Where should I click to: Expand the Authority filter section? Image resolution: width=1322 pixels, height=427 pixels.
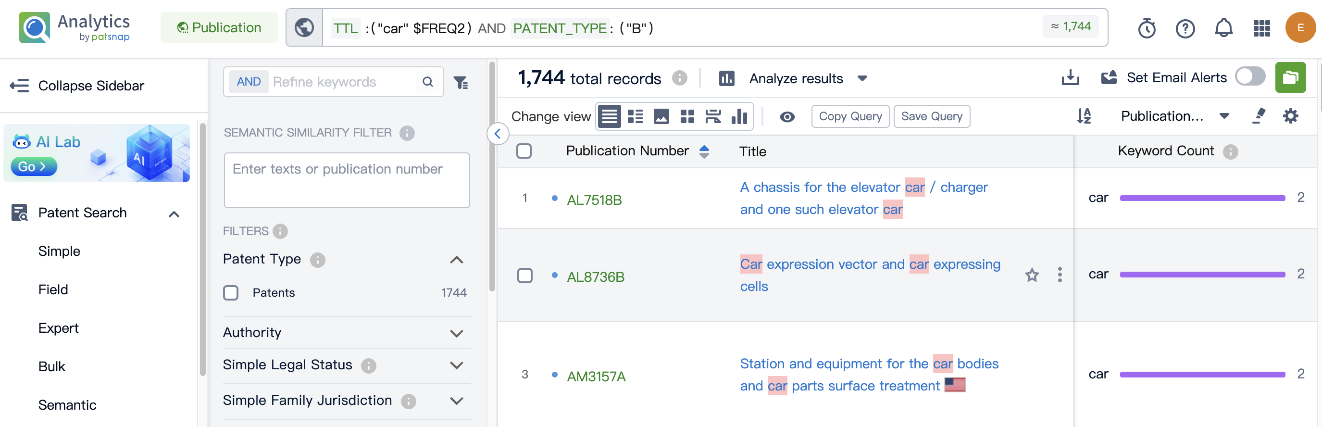coord(456,333)
